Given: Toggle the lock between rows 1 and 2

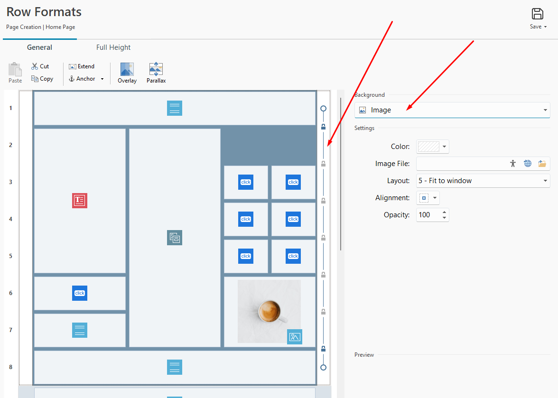Looking at the screenshot, I should pos(323,127).
